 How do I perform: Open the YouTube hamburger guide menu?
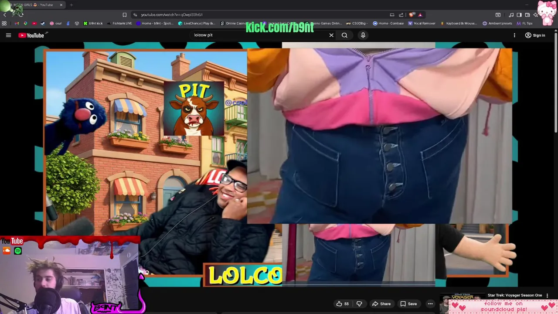click(8, 35)
